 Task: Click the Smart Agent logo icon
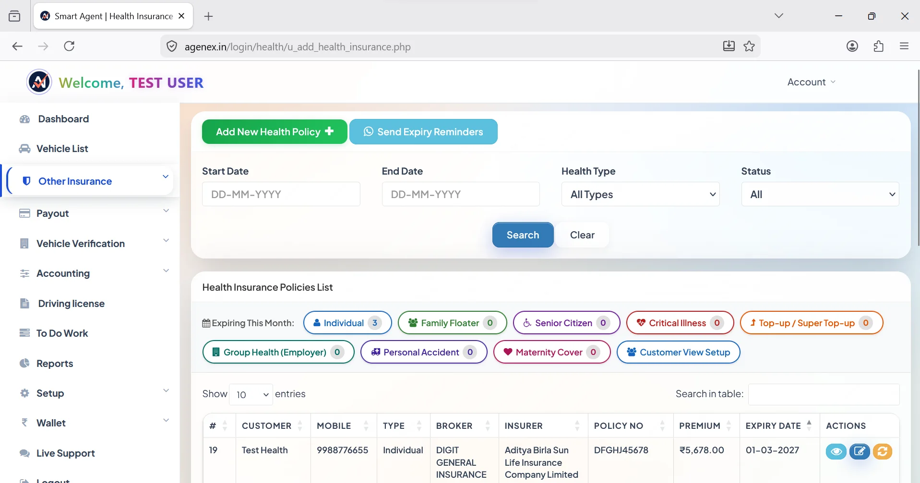click(39, 82)
